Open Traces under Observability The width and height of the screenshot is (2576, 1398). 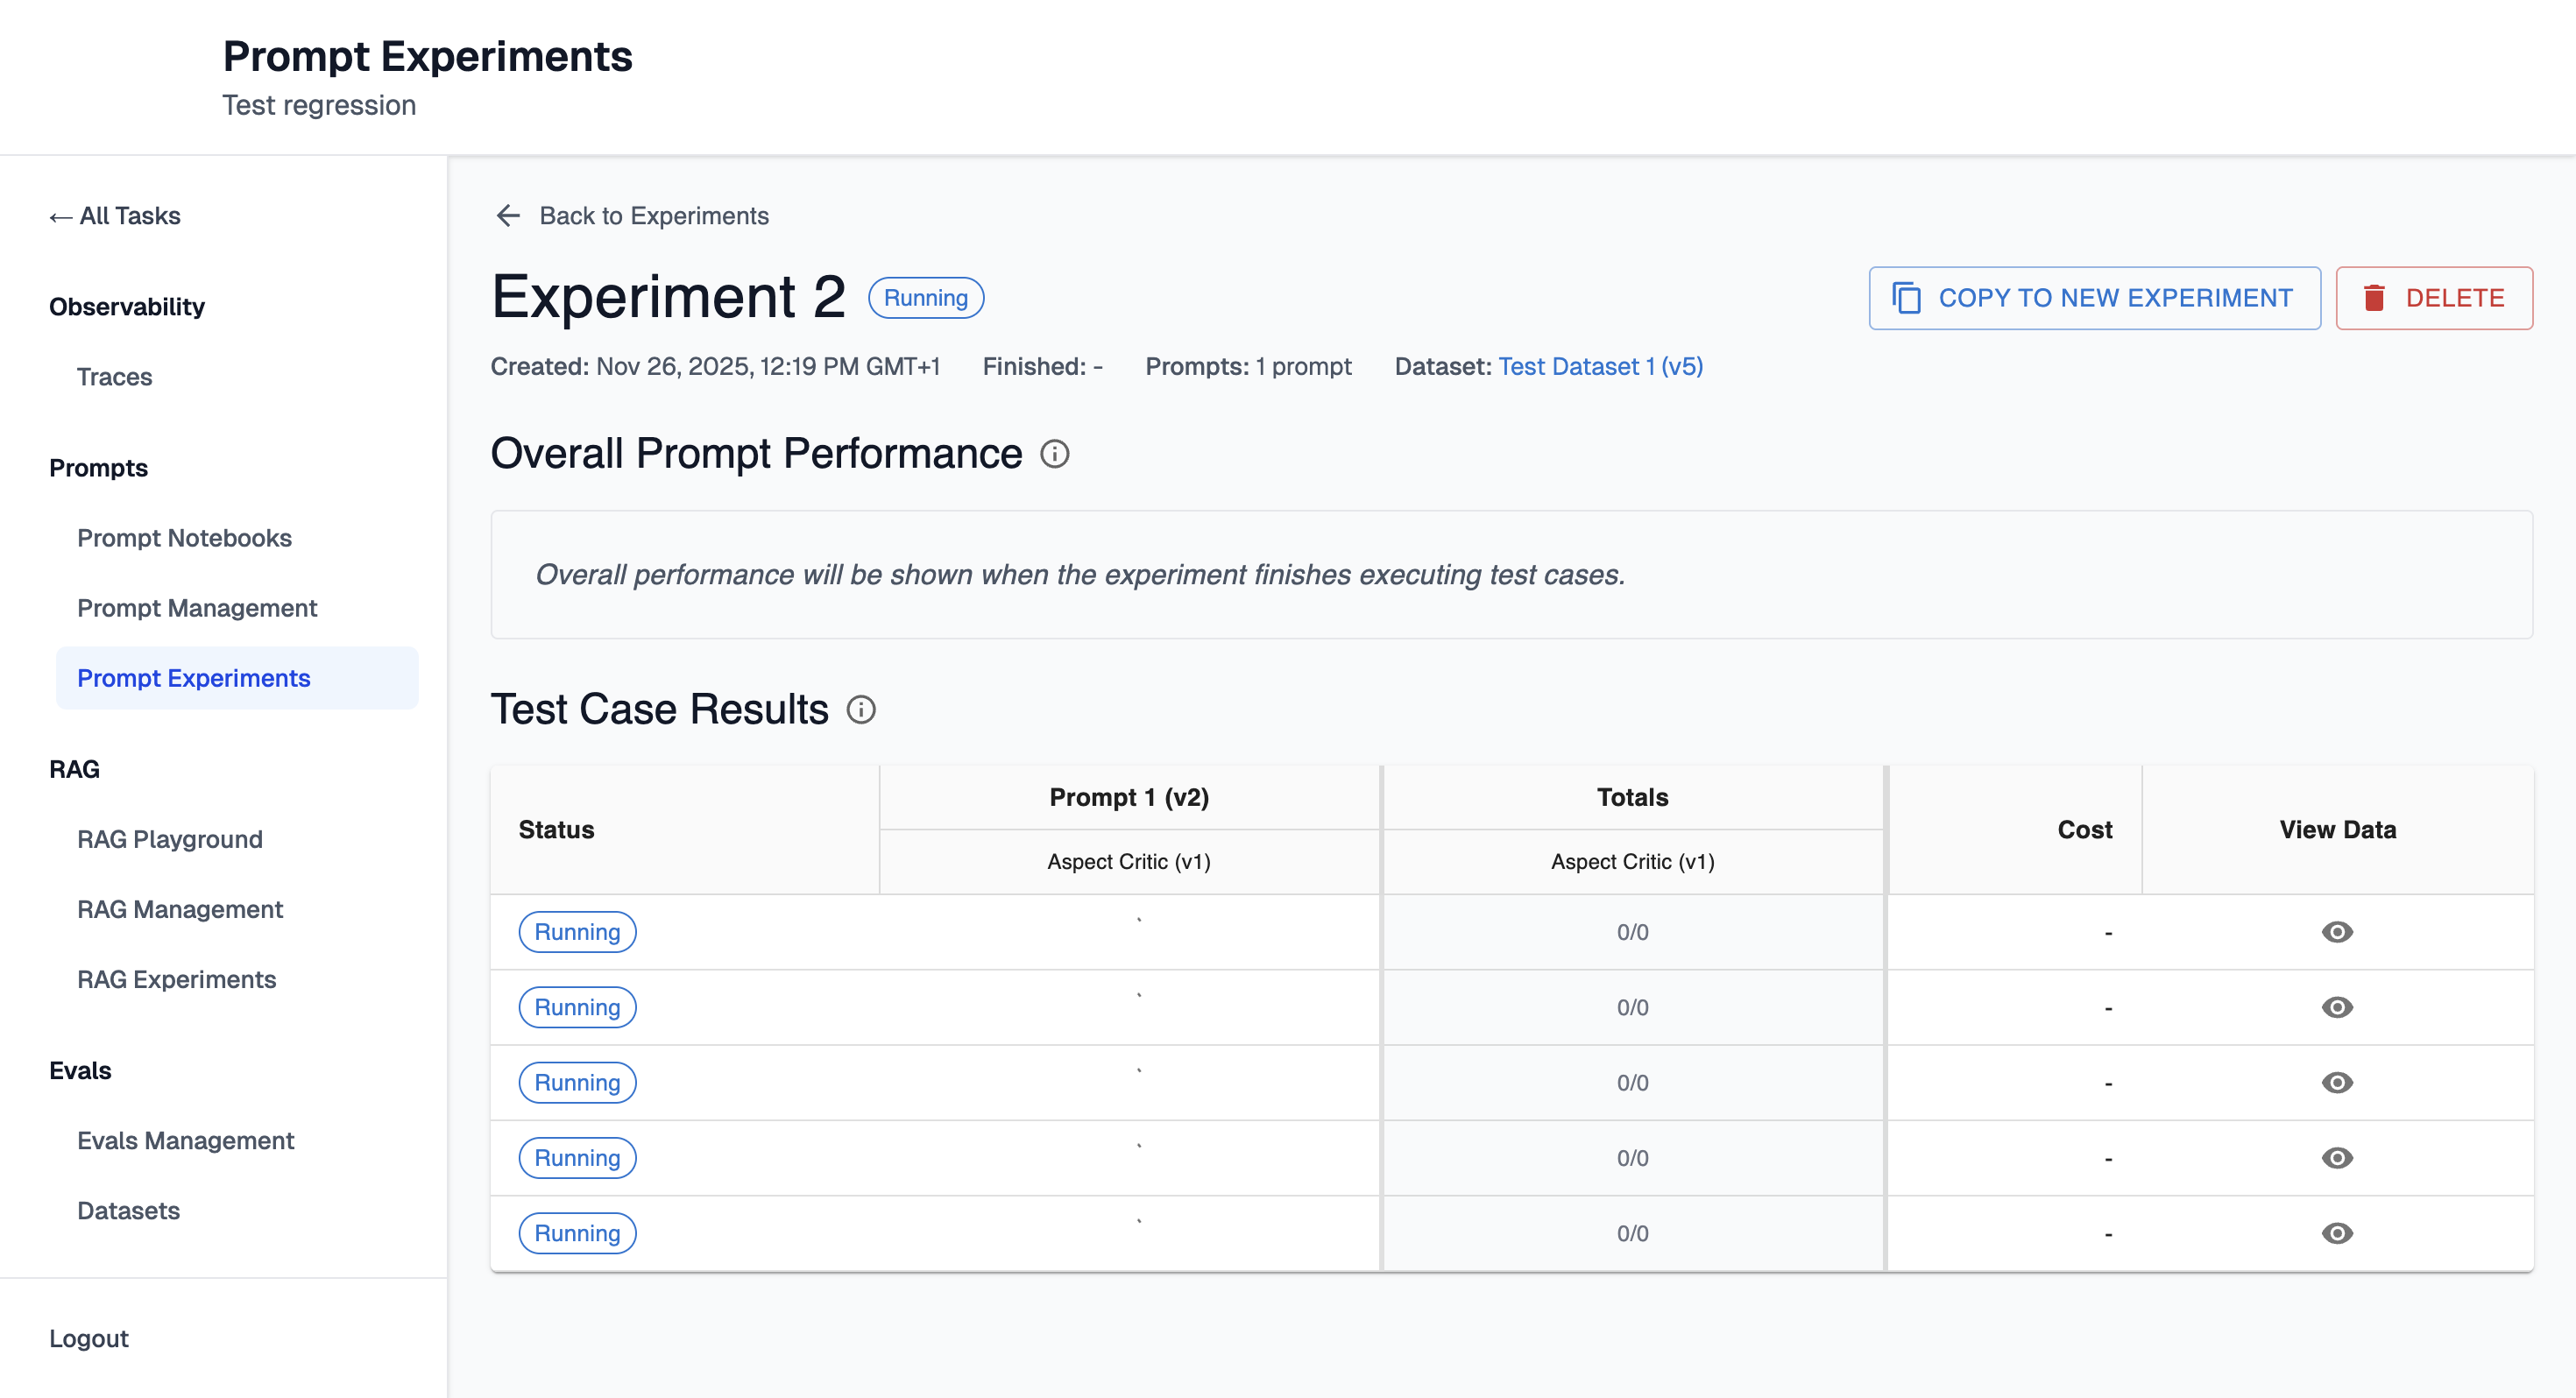pos(114,377)
